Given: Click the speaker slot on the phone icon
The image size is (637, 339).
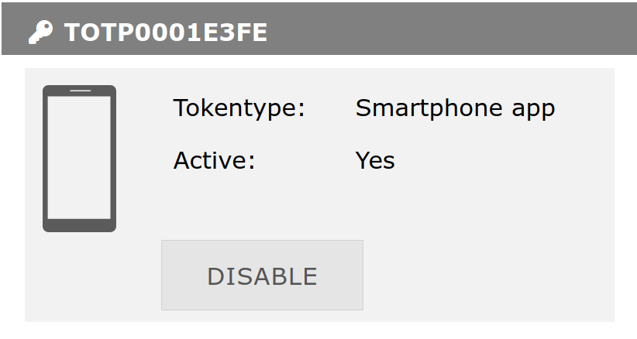Looking at the screenshot, I should pos(80,91).
